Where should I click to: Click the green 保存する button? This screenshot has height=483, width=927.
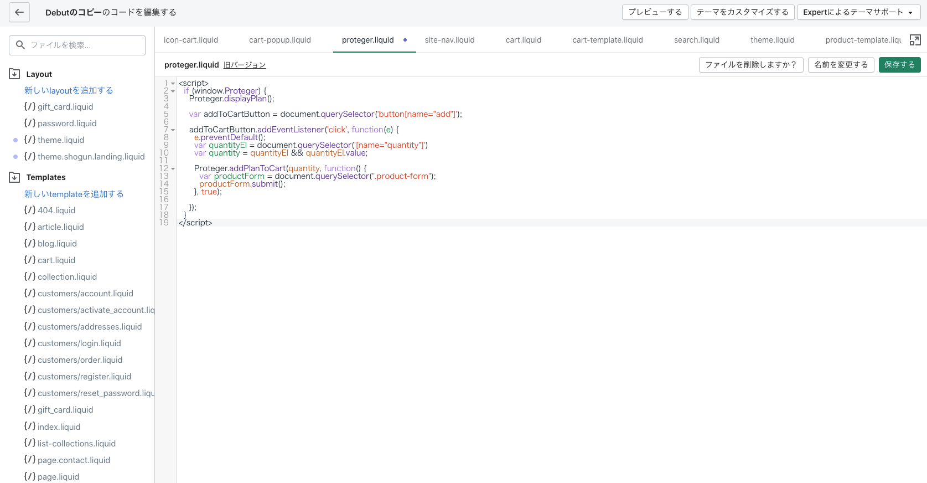pos(900,65)
